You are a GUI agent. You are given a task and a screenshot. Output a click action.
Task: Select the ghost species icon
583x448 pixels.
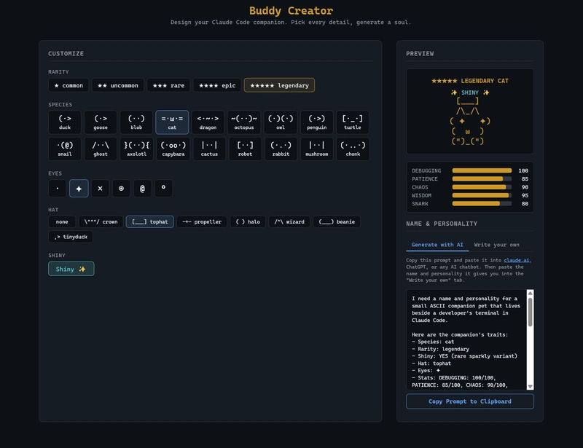tap(101, 149)
